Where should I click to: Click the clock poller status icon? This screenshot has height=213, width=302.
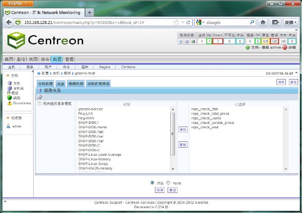click(180, 41)
